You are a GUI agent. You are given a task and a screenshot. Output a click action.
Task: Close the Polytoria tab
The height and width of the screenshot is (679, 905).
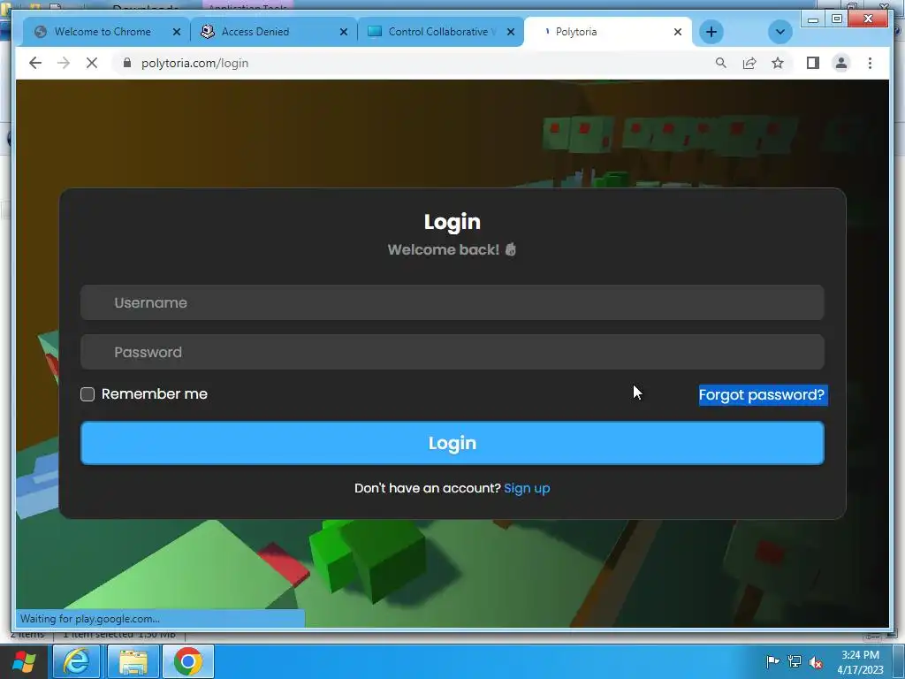coord(678,33)
